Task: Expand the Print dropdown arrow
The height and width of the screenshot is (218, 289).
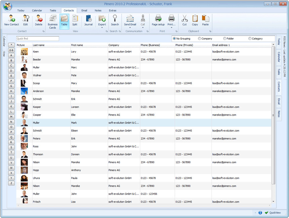Action: tap(171, 28)
